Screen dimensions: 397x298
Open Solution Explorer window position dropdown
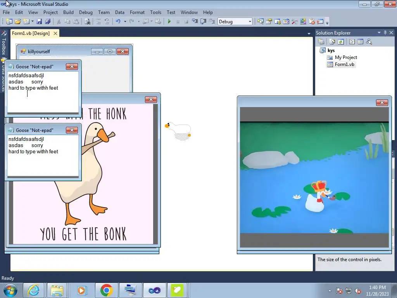point(379,33)
